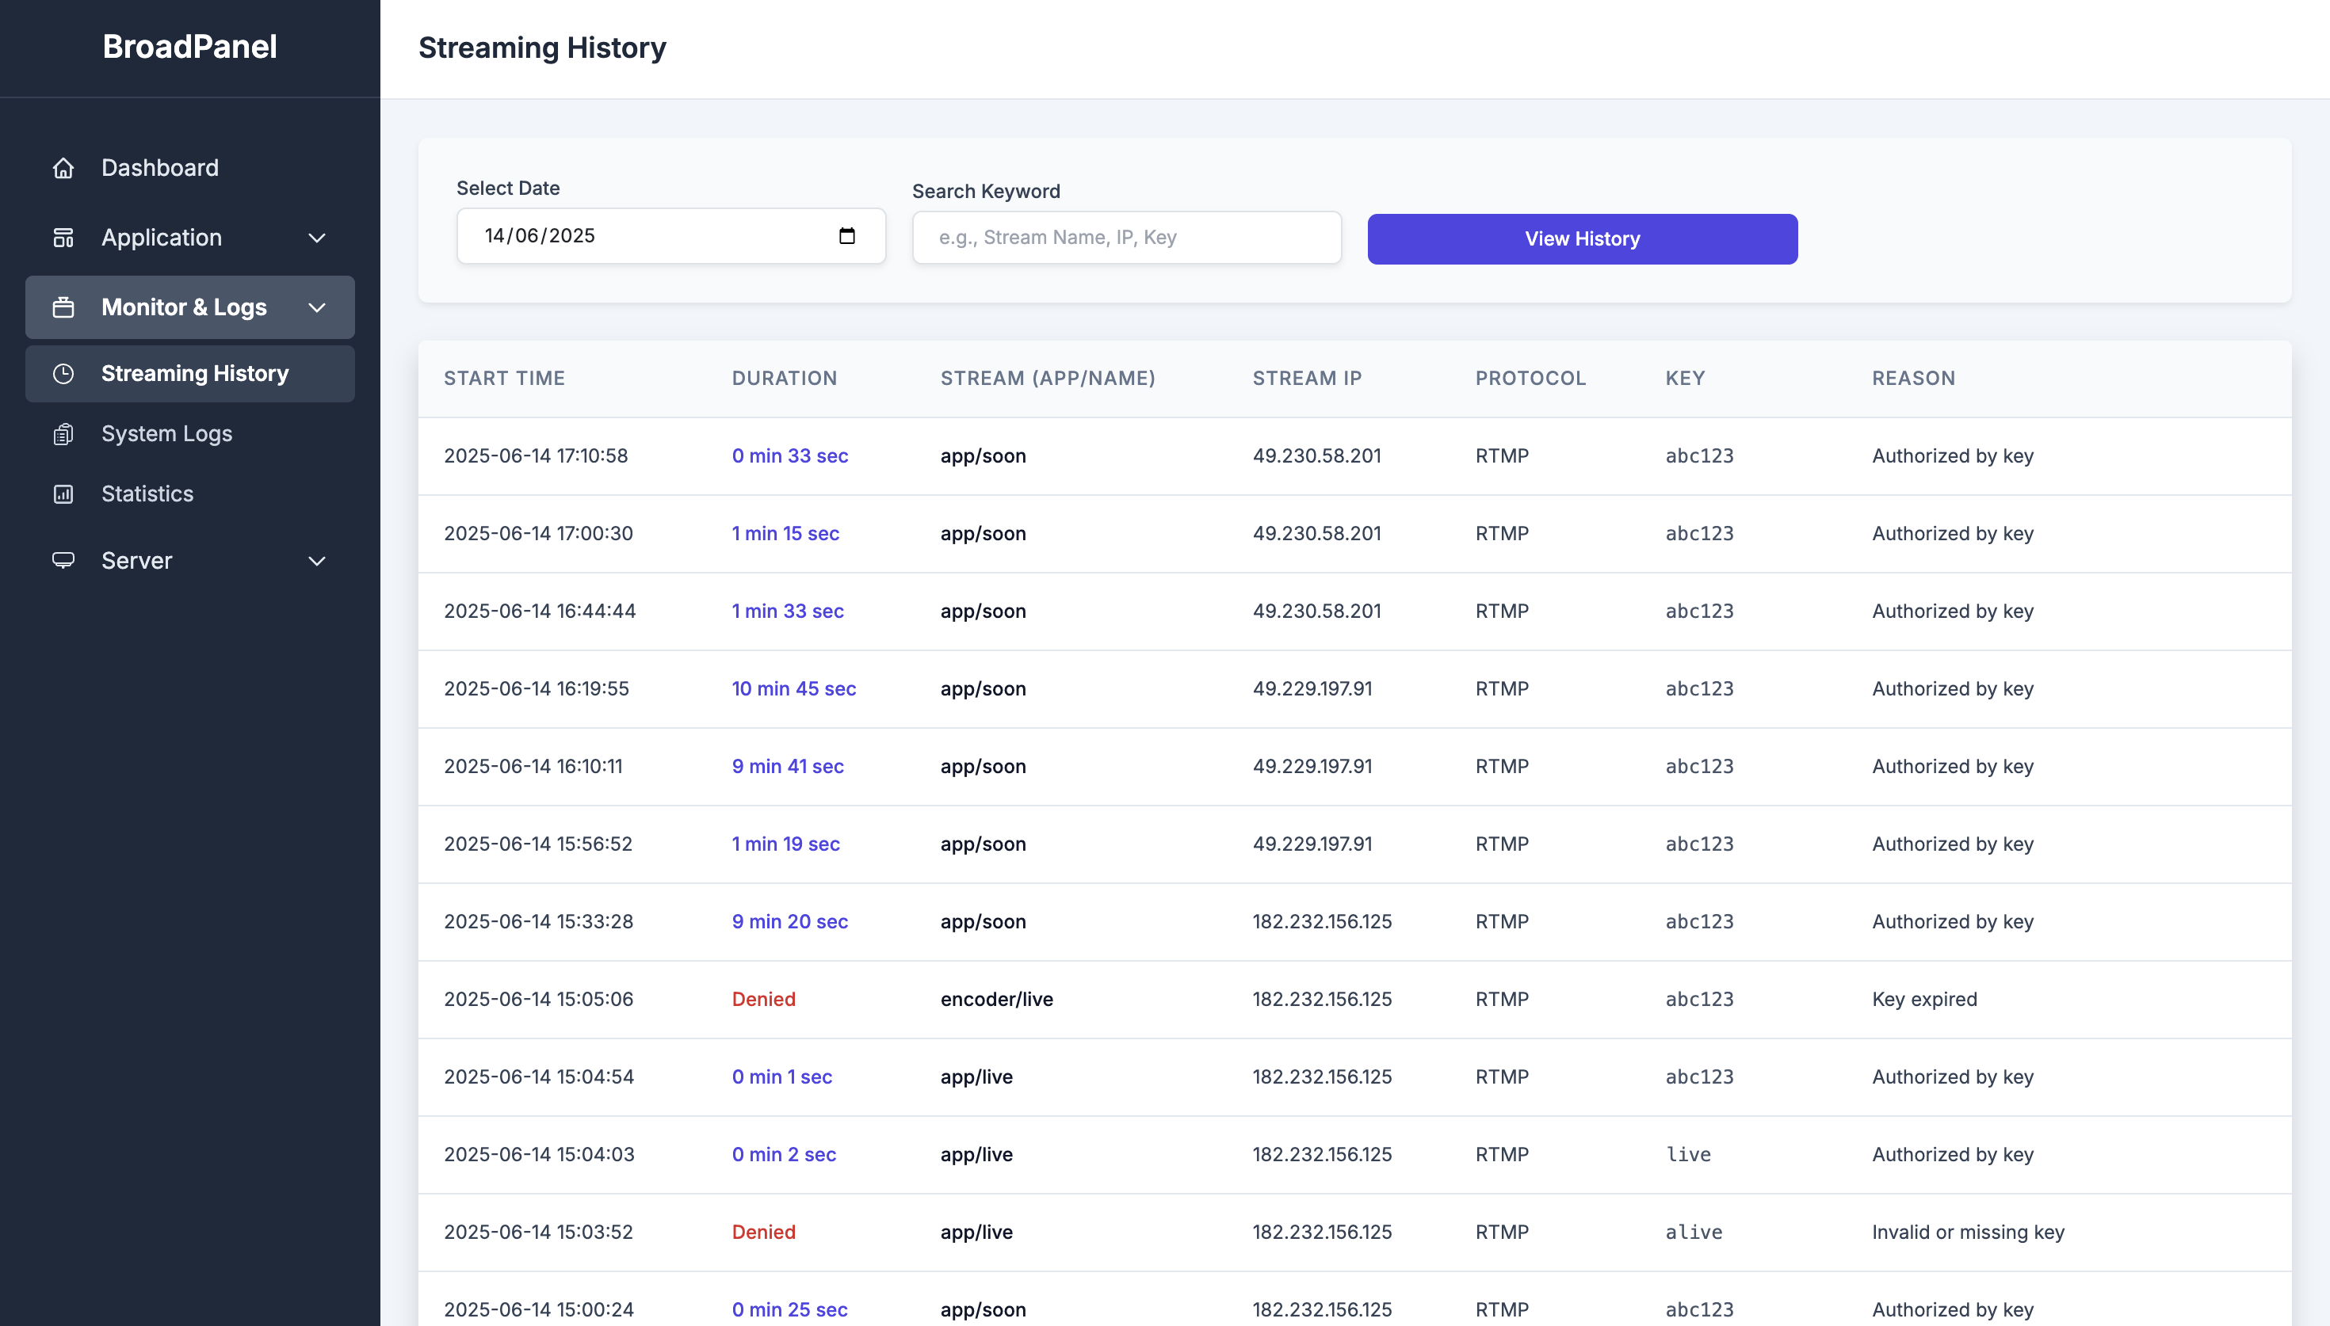Click the STREAM (APP/NAME) column header
The width and height of the screenshot is (2330, 1326).
pos(1048,378)
